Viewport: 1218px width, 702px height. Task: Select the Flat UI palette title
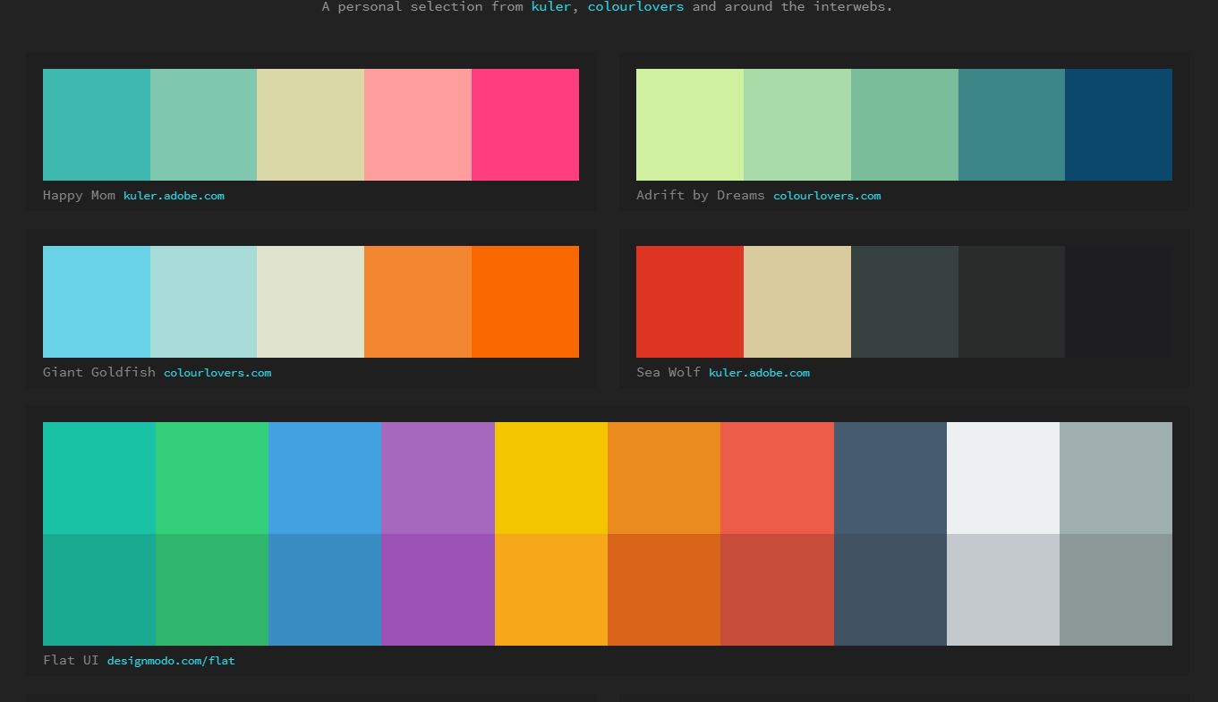pos(71,660)
